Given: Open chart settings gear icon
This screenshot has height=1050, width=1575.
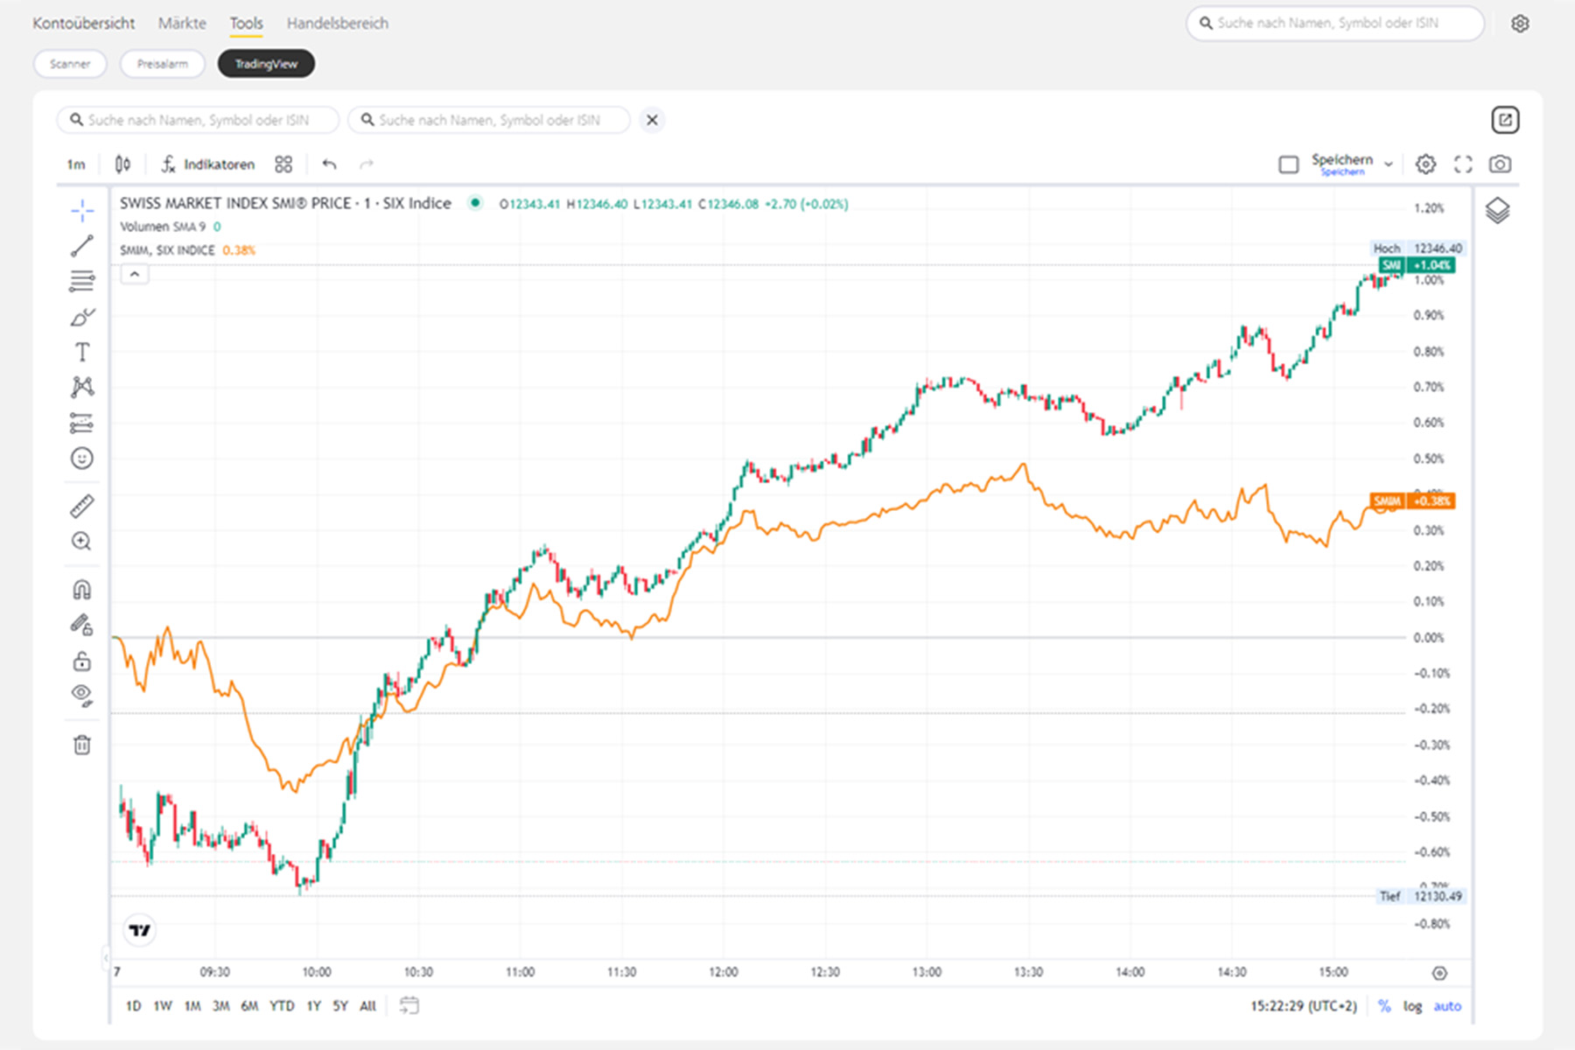Looking at the screenshot, I should pos(1426,164).
